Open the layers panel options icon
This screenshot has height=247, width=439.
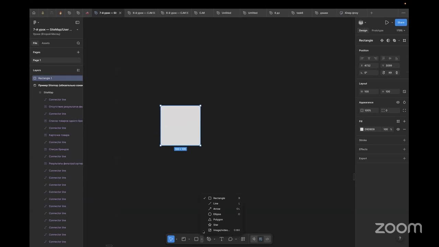point(78,70)
